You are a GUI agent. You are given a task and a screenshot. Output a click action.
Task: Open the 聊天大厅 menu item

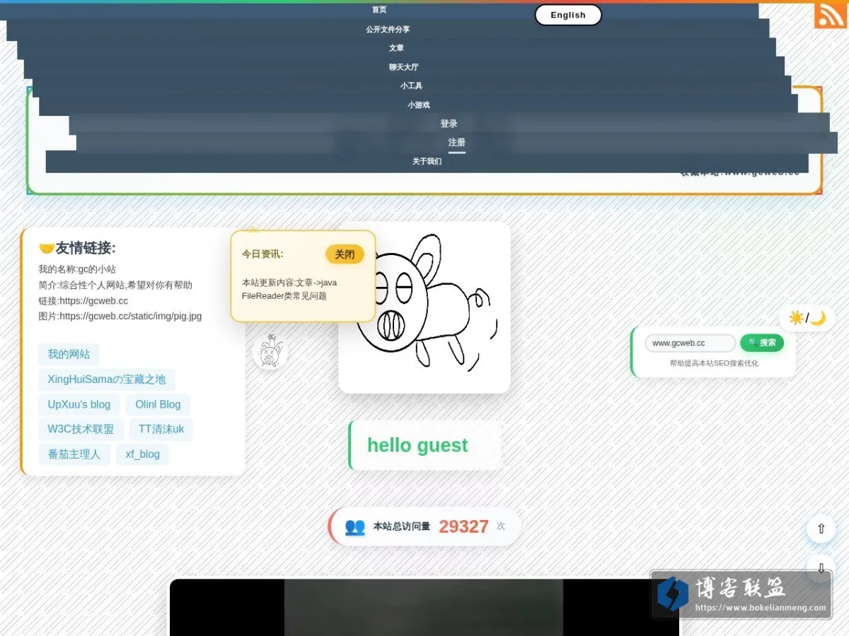(x=403, y=67)
